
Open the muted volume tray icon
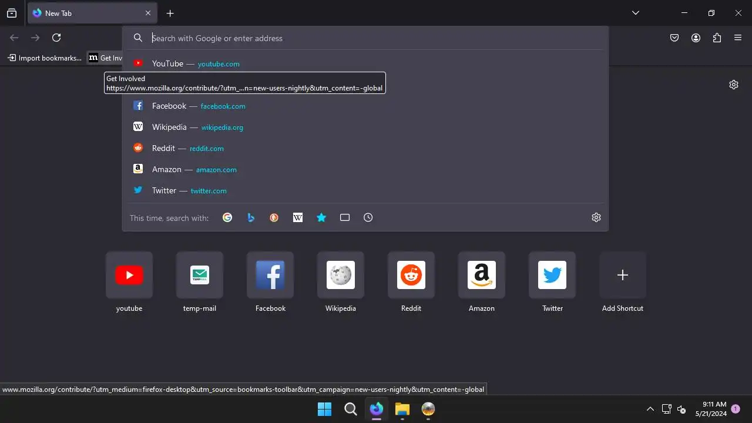[x=681, y=409]
